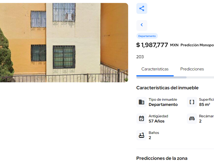Click the Características del inmueble heading
Image resolution: width=214 pixels, height=161 pixels.
point(167,88)
